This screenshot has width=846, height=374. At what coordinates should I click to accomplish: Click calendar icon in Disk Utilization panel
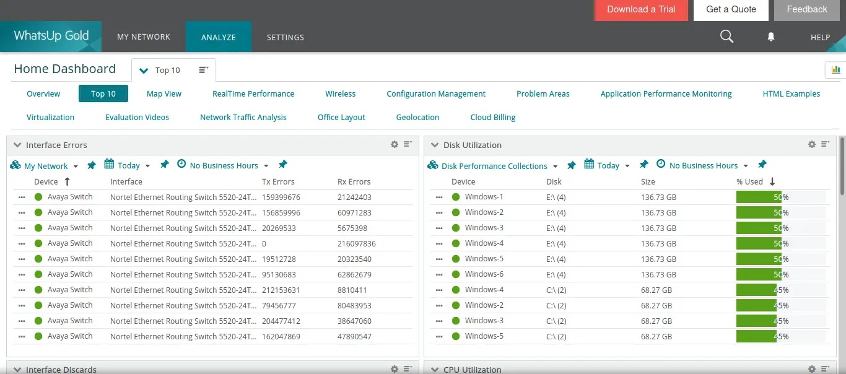[x=589, y=164]
